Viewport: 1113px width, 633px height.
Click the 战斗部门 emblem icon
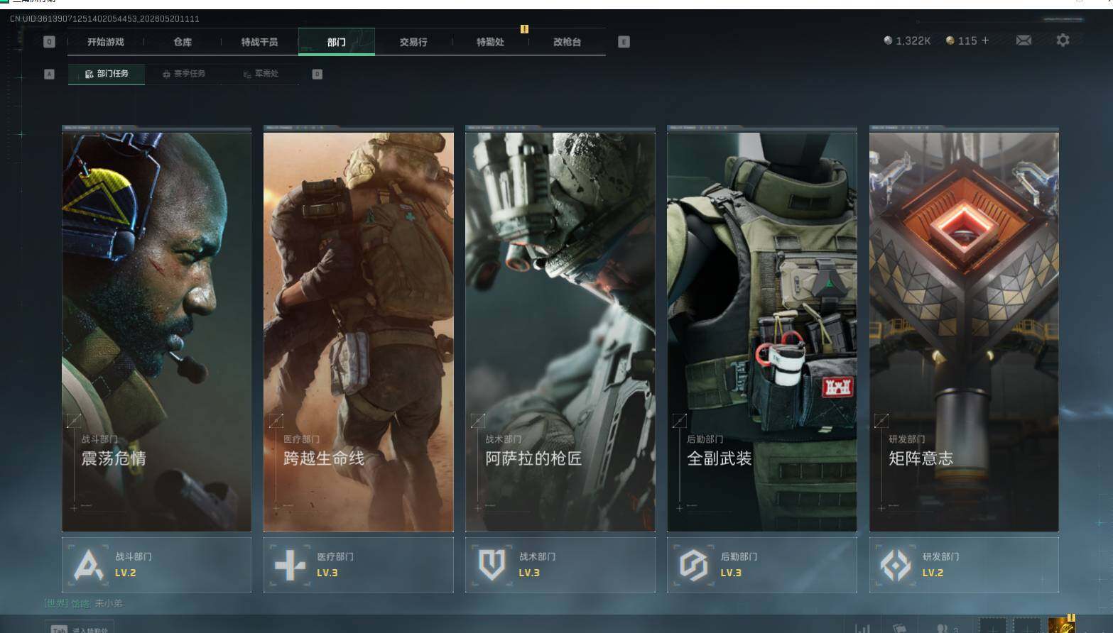88,565
